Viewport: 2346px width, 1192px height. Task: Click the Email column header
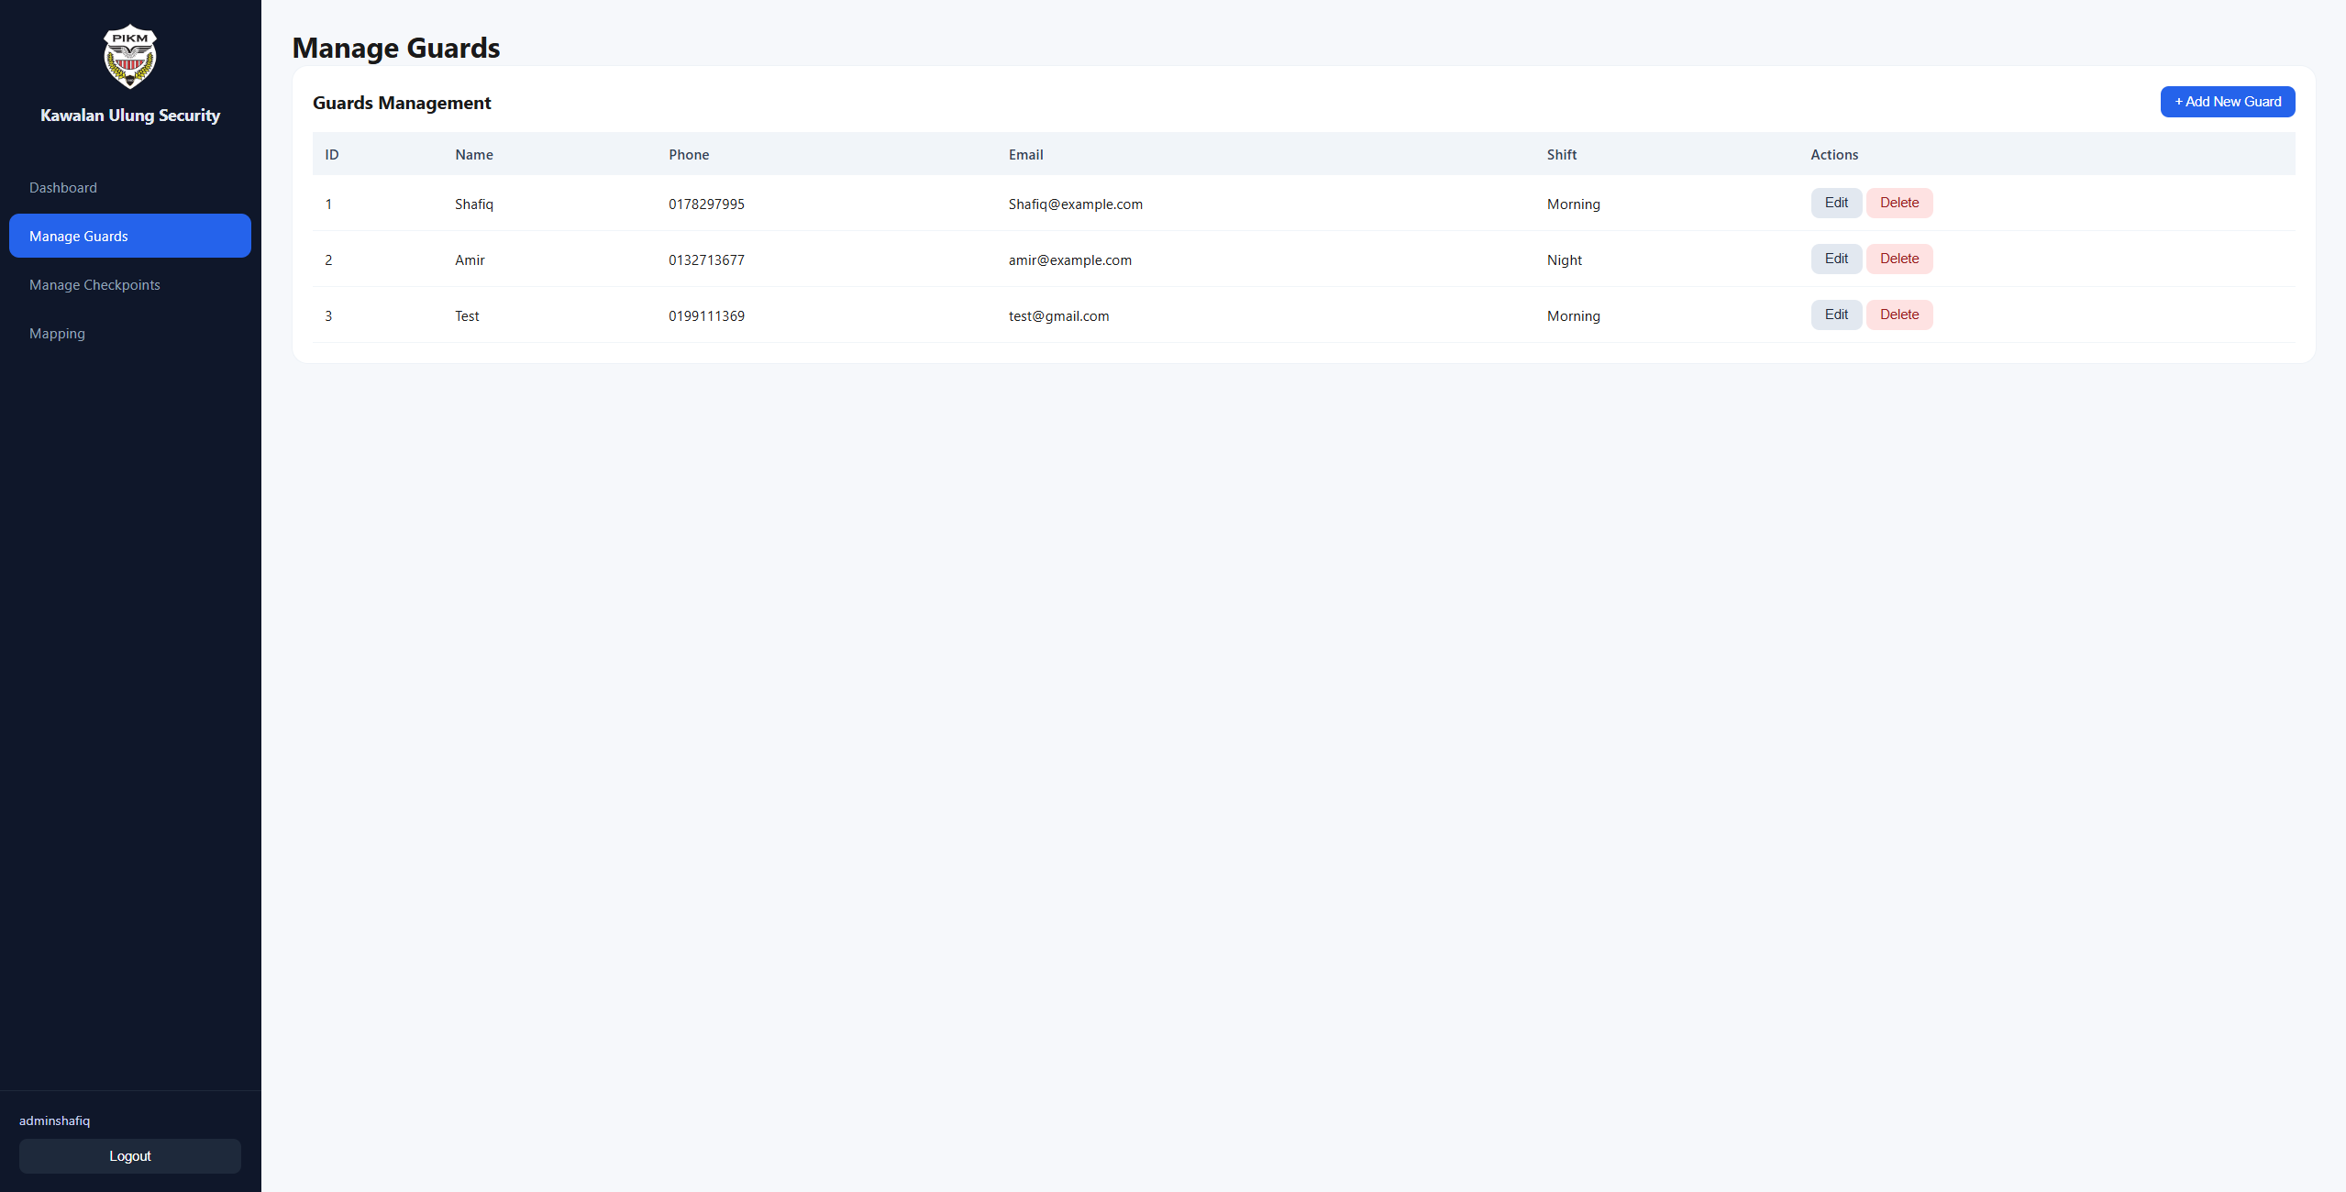1025,155
